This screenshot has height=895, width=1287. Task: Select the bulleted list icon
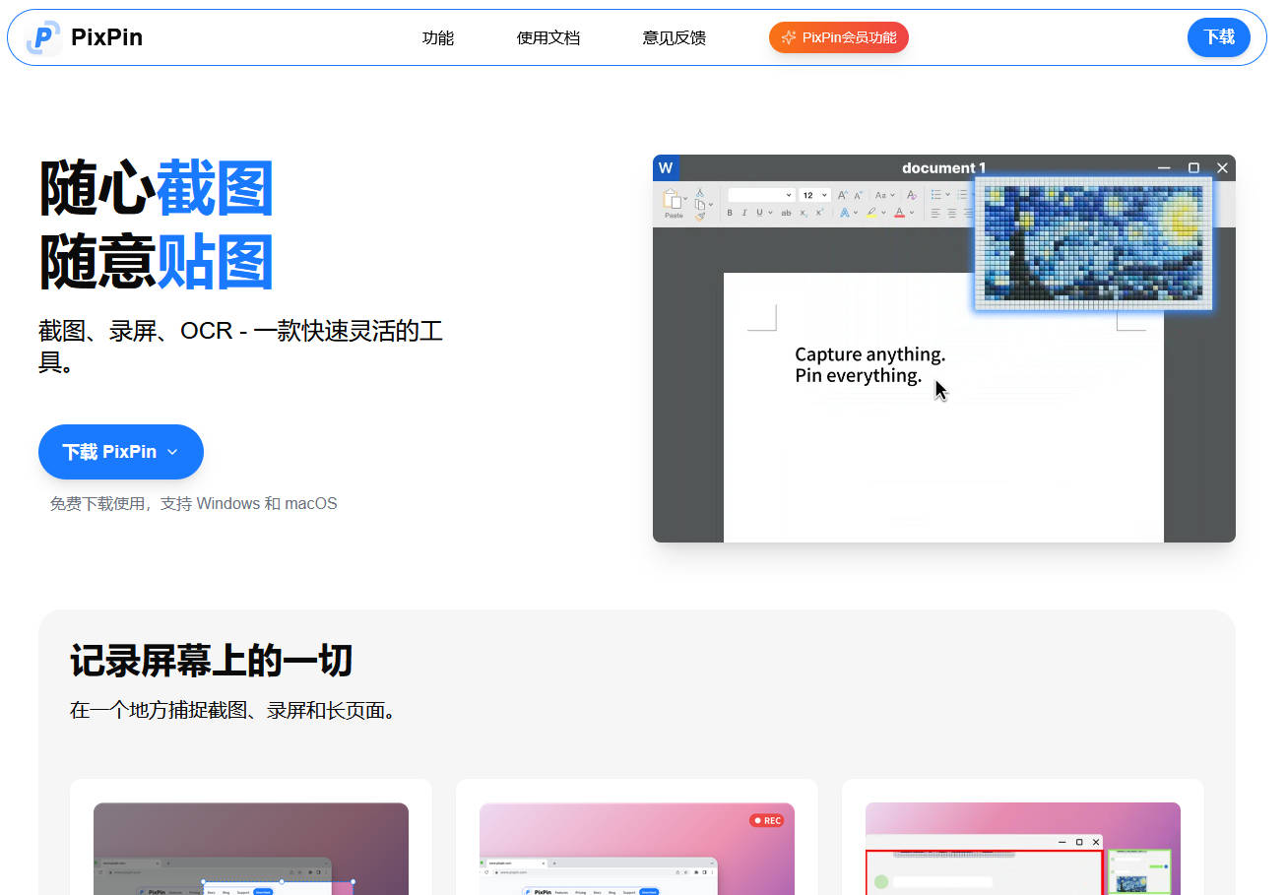[935, 194]
